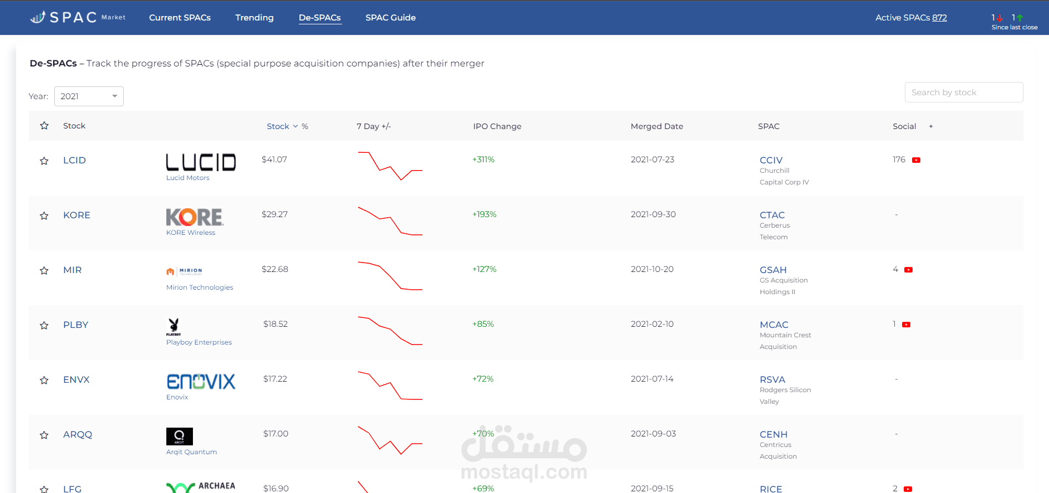Click the 2021-09-30 merged date
This screenshot has width=1049, height=493.
pyautogui.click(x=653, y=214)
